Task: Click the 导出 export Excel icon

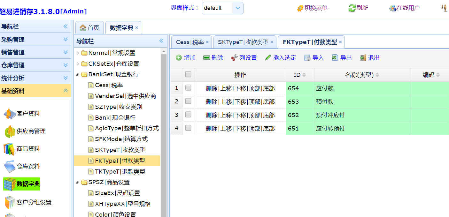Action: [335, 58]
